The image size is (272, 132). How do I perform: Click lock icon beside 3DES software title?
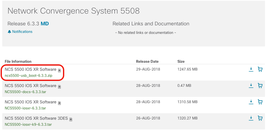(x=71, y=119)
